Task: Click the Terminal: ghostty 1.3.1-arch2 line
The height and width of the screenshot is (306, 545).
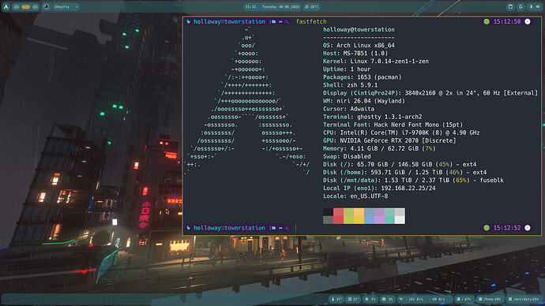Action: [x=372, y=117]
